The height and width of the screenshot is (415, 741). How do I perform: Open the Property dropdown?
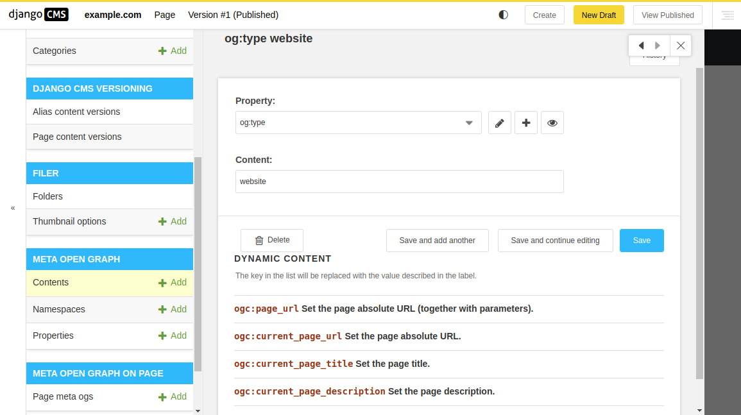coord(358,123)
